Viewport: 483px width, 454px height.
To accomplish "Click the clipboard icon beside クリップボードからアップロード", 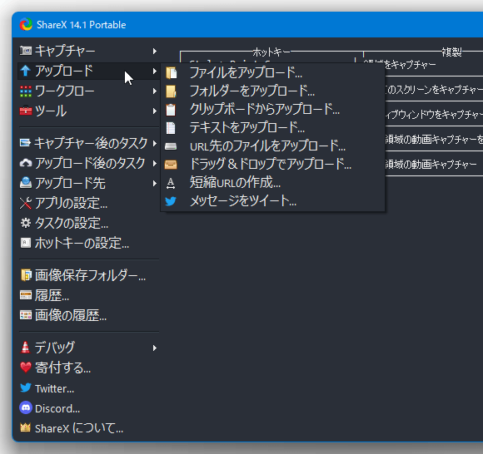I will (x=171, y=110).
